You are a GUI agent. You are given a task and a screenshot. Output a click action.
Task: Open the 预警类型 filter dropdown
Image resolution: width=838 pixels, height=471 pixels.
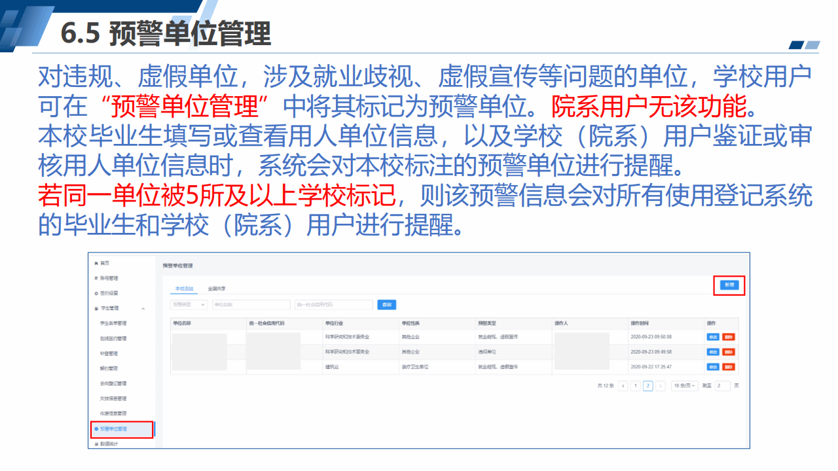point(189,305)
